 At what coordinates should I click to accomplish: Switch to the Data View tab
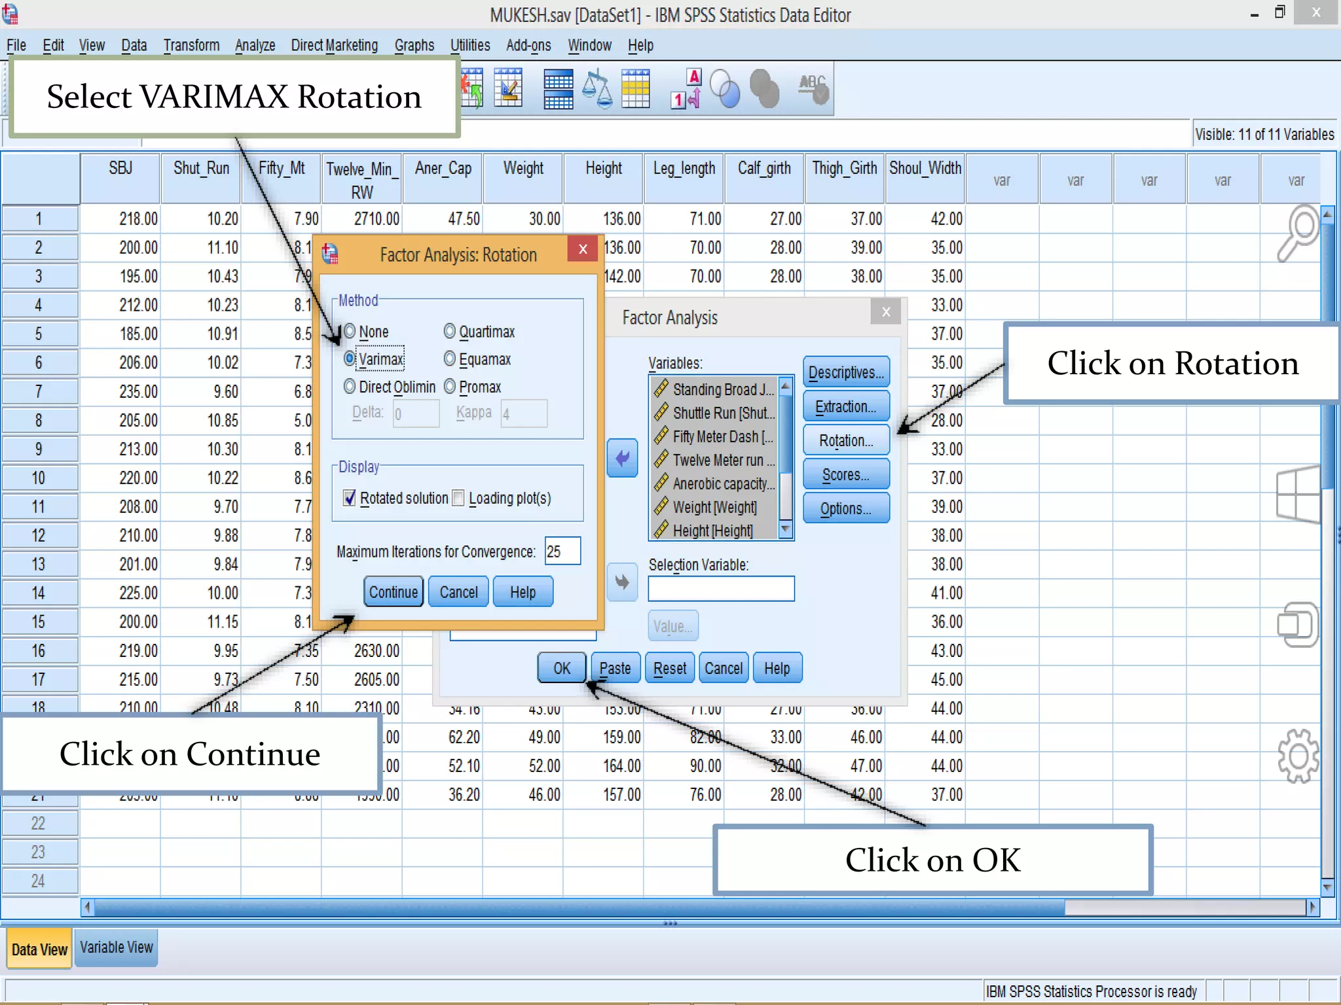point(39,949)
